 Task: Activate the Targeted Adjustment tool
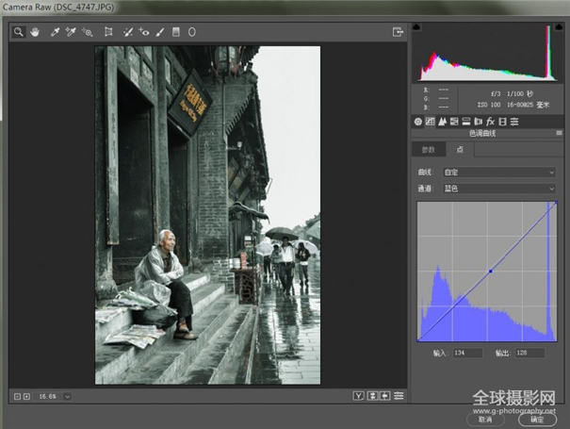click(x=88, y=32)
